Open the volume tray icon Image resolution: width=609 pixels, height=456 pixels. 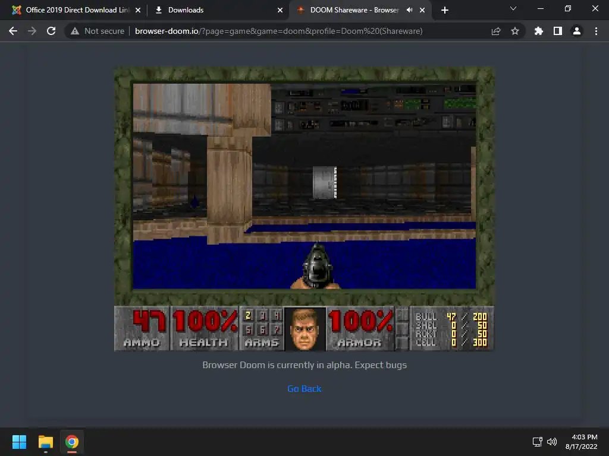(551, 442)
